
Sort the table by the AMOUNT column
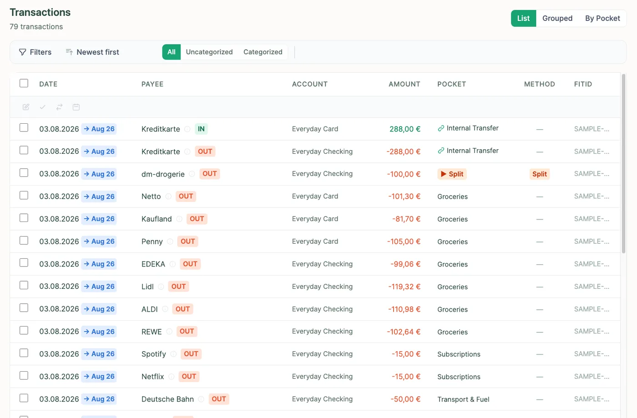404,84
